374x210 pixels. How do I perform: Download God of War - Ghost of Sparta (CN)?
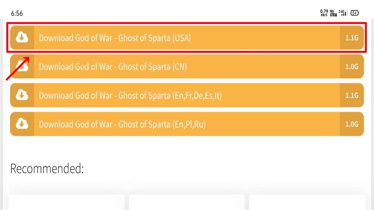point(187,66)
